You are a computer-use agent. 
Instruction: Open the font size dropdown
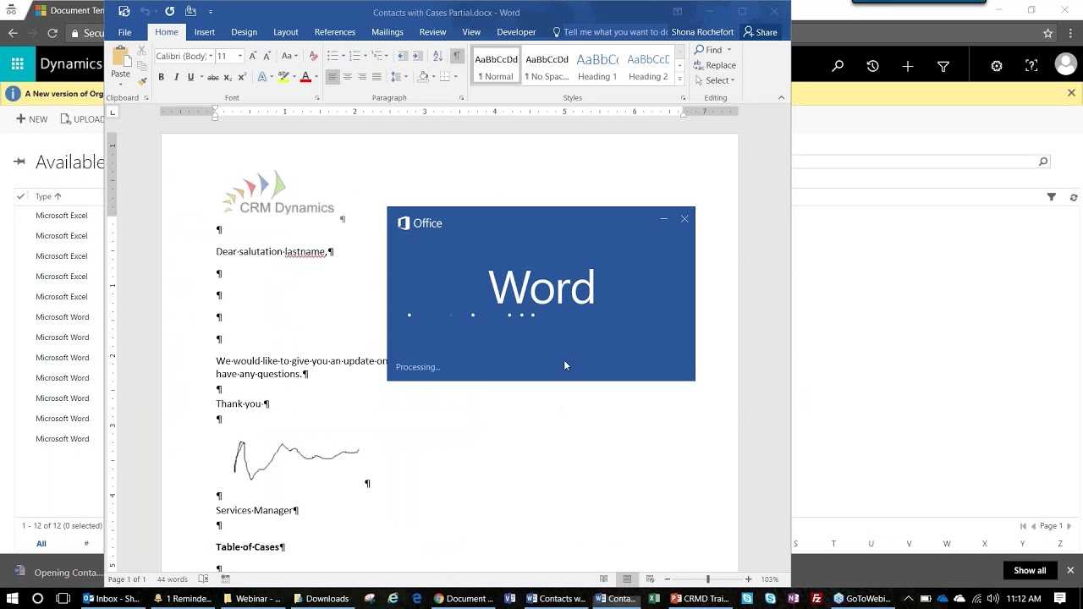point(239,56)
